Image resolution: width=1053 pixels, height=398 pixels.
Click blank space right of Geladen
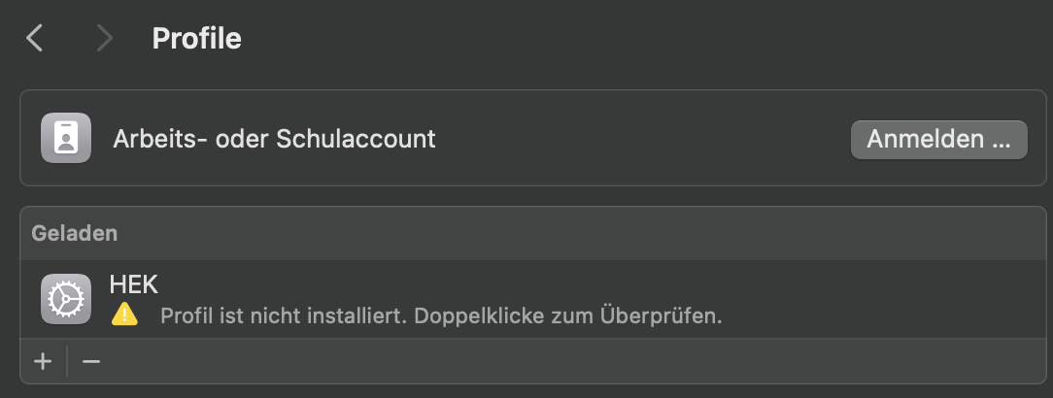(578, 233)
